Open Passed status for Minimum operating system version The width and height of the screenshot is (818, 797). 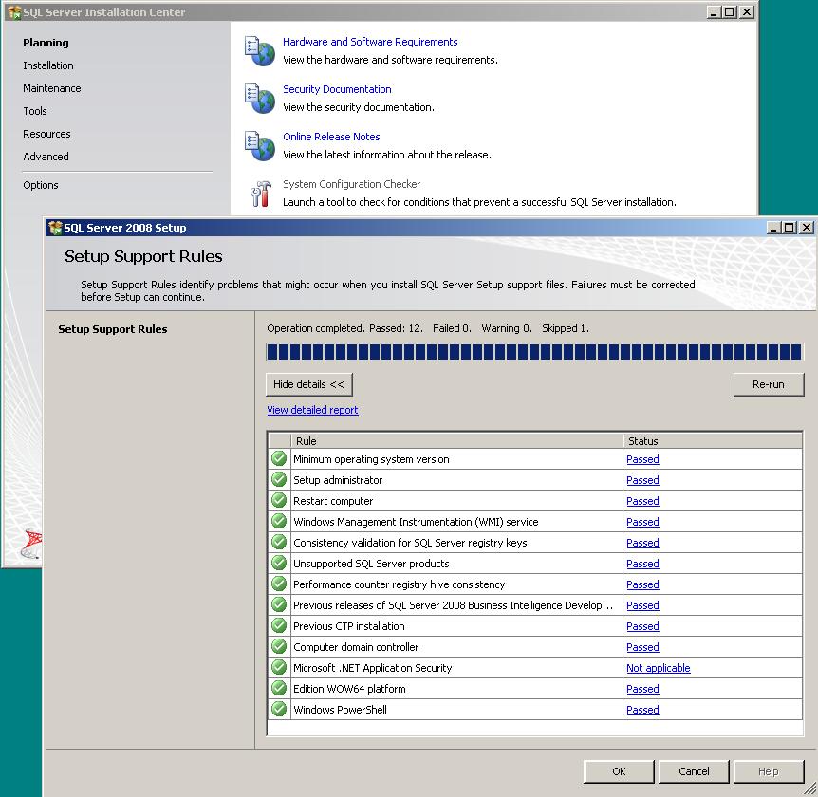coord(642,459)
